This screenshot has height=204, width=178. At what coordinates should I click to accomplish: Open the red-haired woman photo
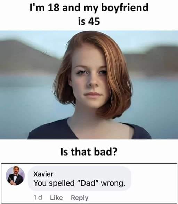(x=89, y=85)
